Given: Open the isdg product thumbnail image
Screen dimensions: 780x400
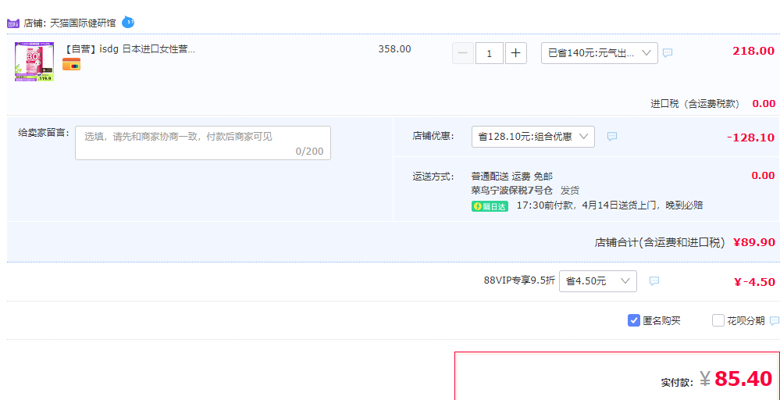Looking at the screenshot, I should click(34, 62).
